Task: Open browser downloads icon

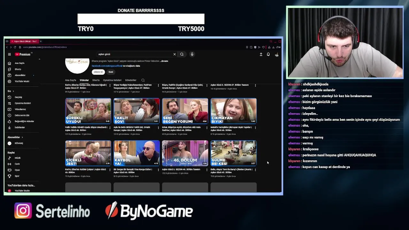Action: [274, 47]
